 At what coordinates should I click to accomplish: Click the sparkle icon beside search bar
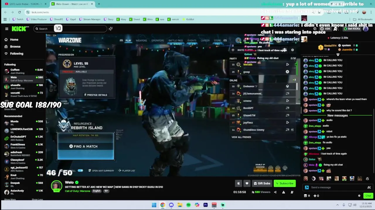[x=110, y=29]
